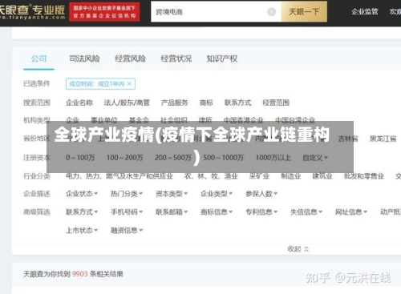The image size is (401, 294).
Task: Choose 法人/股东/高管 search scope
Action: pyautogui.click(x=127, y=103)
